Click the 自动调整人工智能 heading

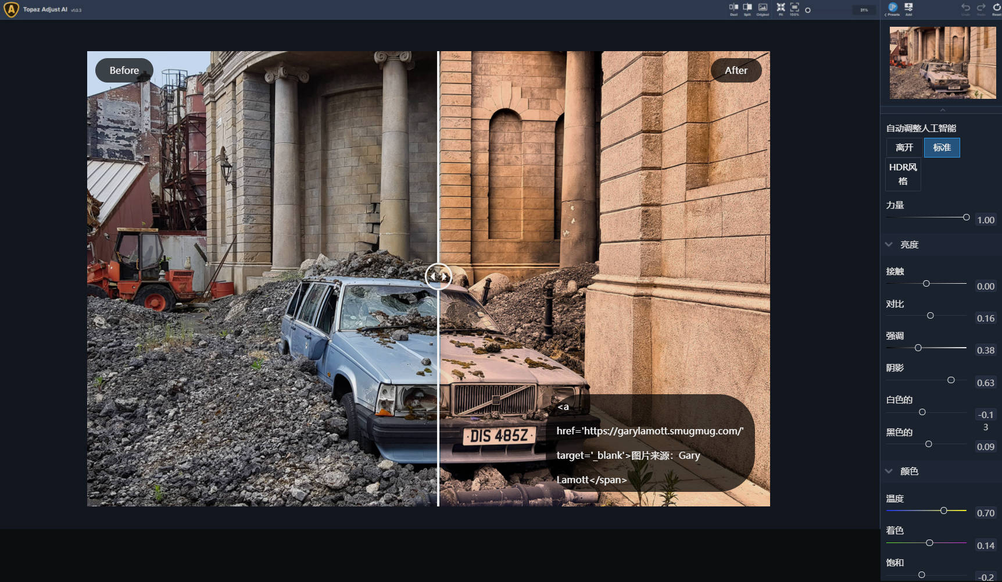click(x=921, y=128)
